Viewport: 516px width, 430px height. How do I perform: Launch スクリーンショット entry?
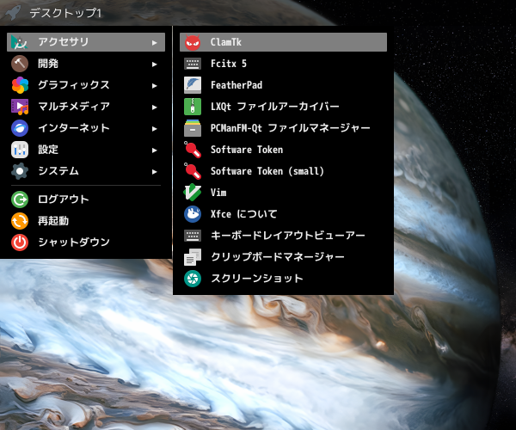(x=283, y=279)
